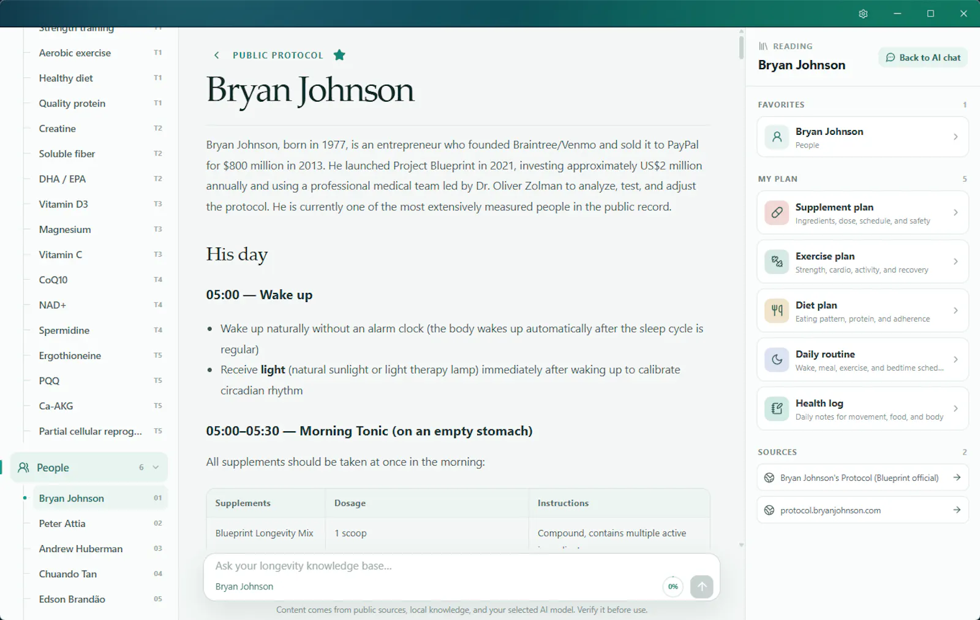This screenshot has height=620, width=980.
Task: Click the Exercise plan icon
Action: [777, 262]
